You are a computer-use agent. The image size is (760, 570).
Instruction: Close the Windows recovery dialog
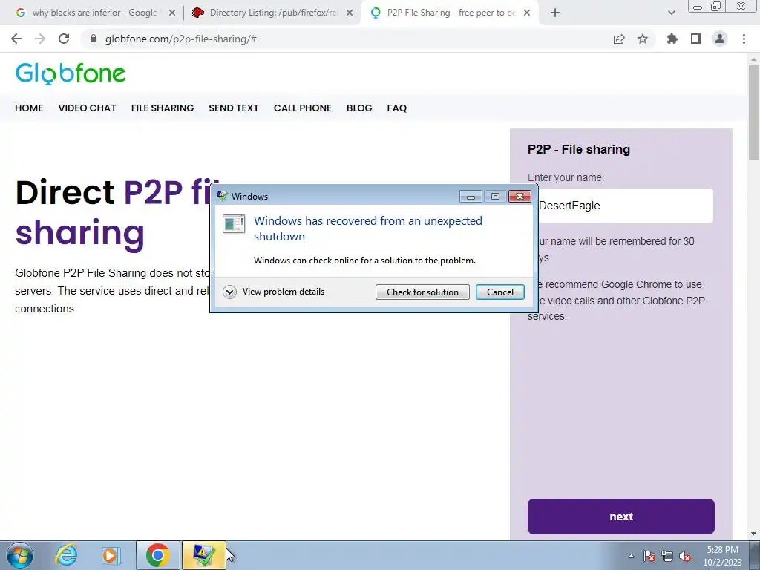click(520, 196)
